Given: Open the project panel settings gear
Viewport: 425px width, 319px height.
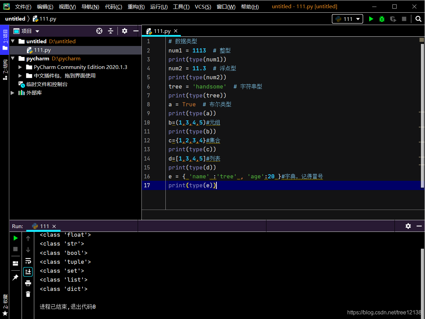Looking at the screenshot, I should tap(125, 31).
